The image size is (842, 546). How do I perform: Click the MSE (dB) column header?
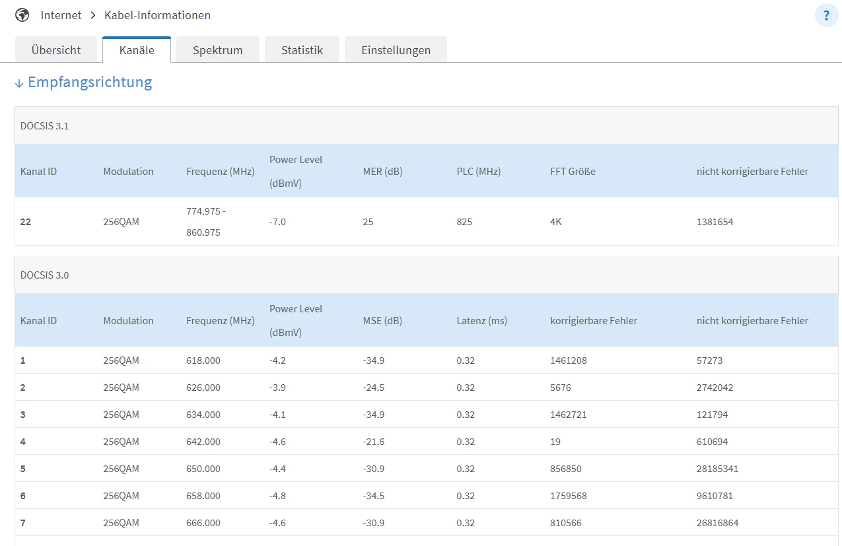coord(382,321)
